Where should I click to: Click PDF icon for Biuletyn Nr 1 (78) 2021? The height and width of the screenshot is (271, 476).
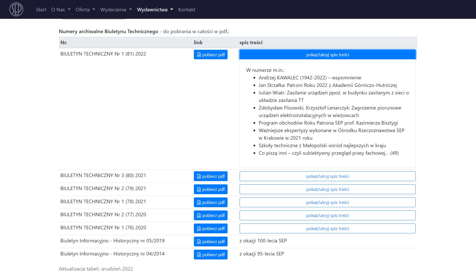[x=199, y=202]
